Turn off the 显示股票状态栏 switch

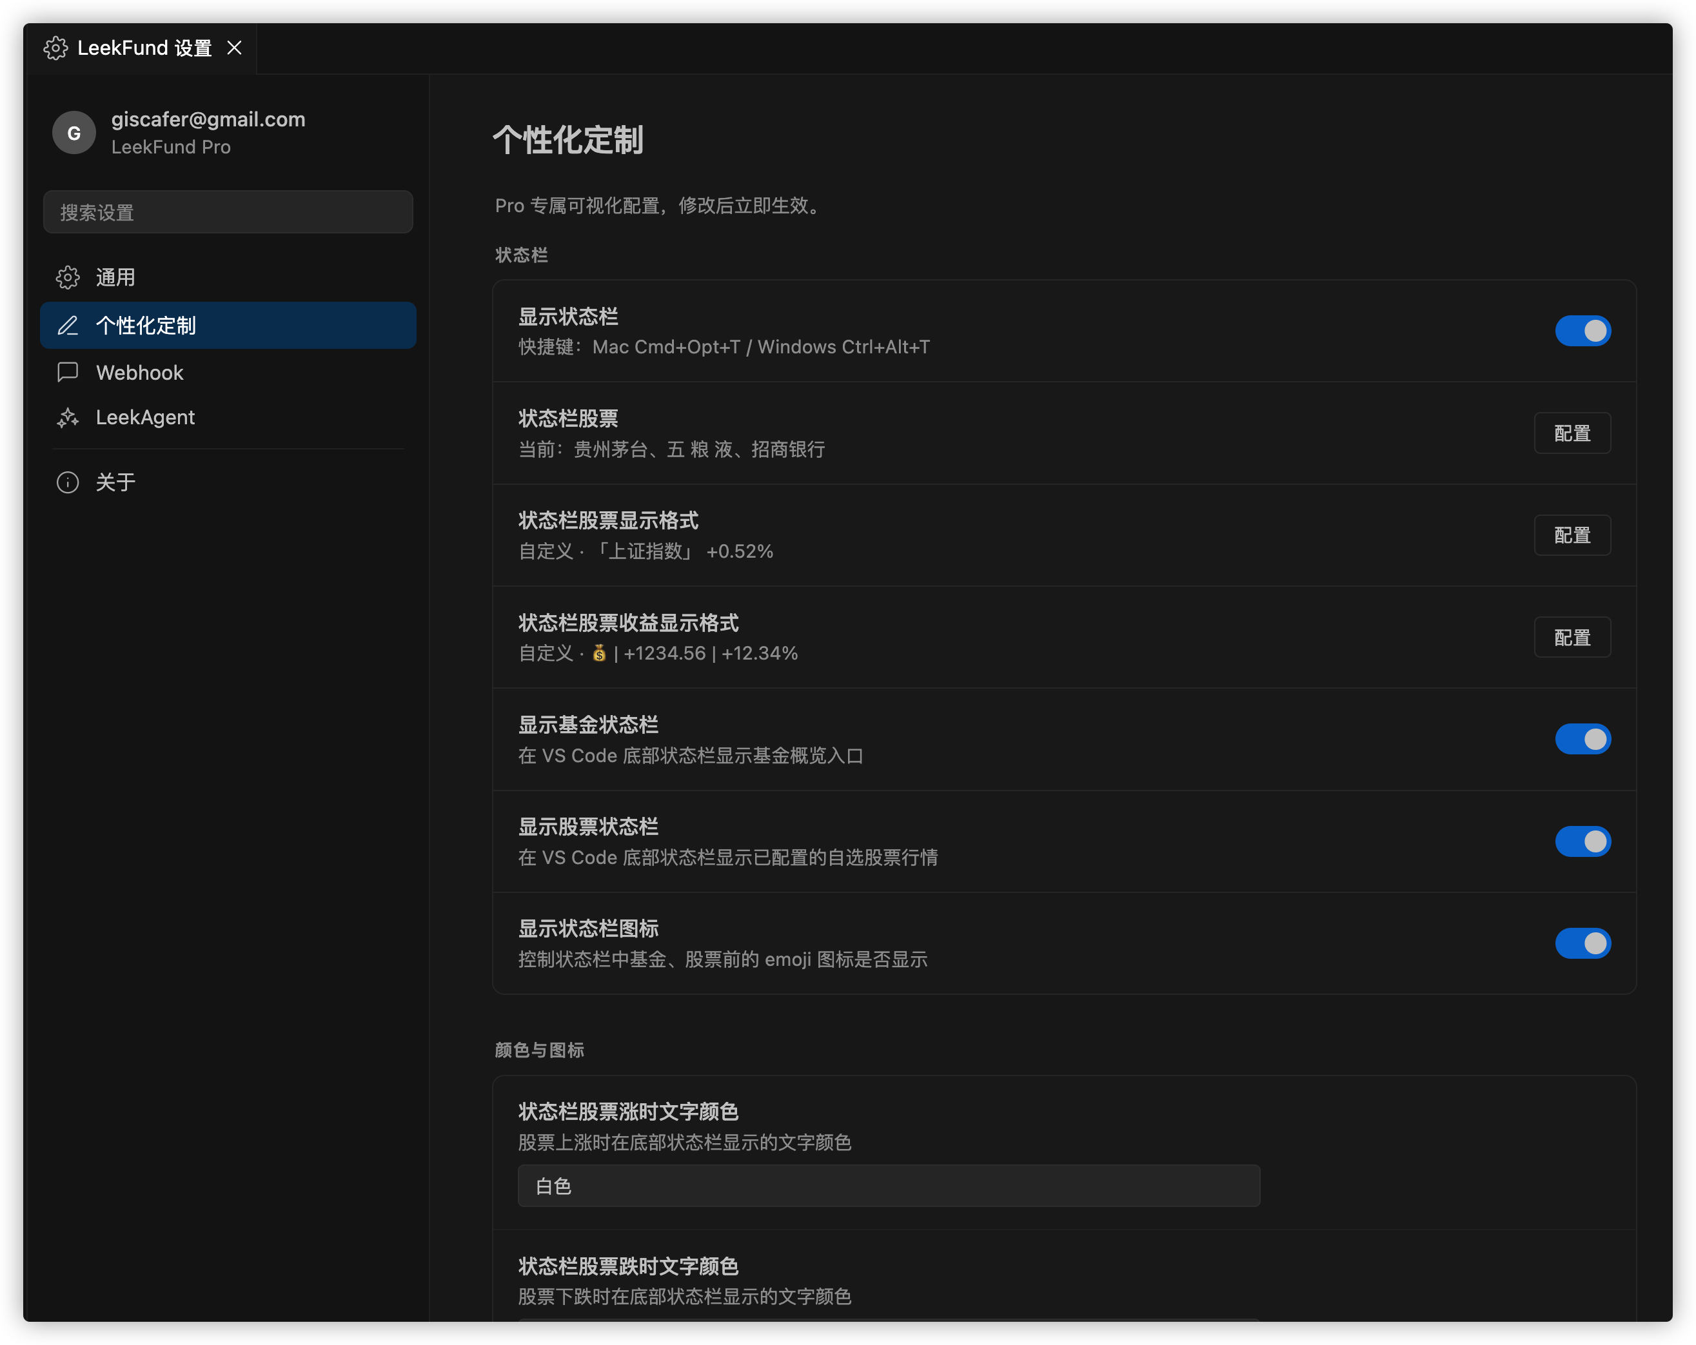(x=1583, y=841)
